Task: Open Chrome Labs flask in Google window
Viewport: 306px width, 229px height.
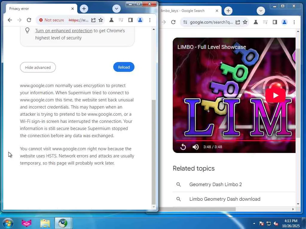Action: 256,22
